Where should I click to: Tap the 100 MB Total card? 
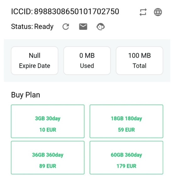coord(139,61)
